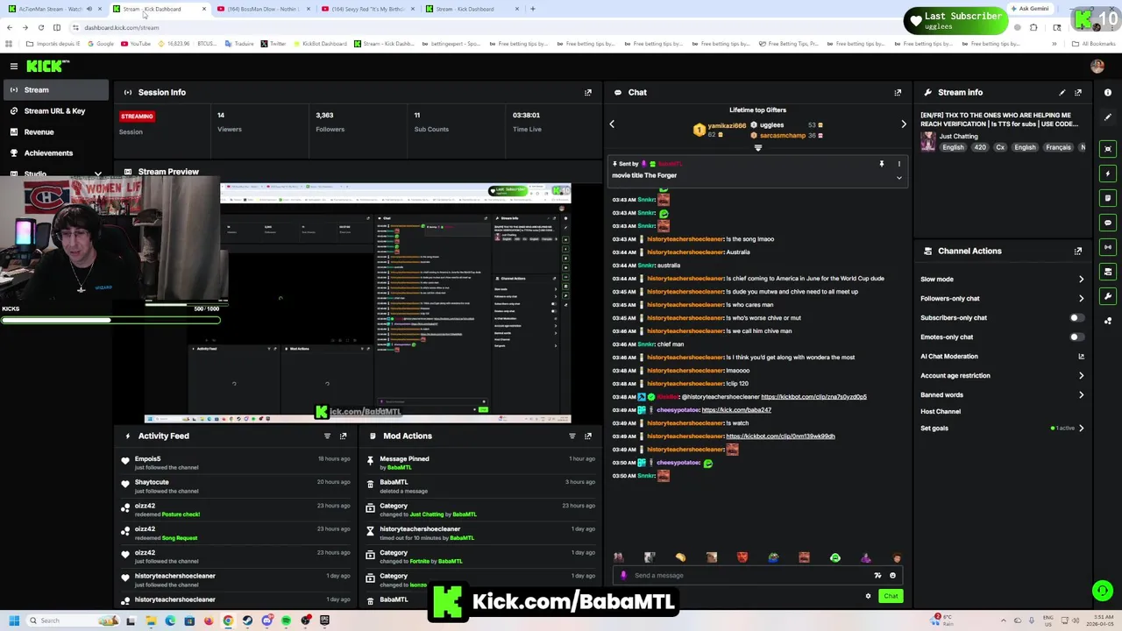Pop out the Mod Actions panel
The height and width of the screenshot is (631, 1122).
coord(588,436)
